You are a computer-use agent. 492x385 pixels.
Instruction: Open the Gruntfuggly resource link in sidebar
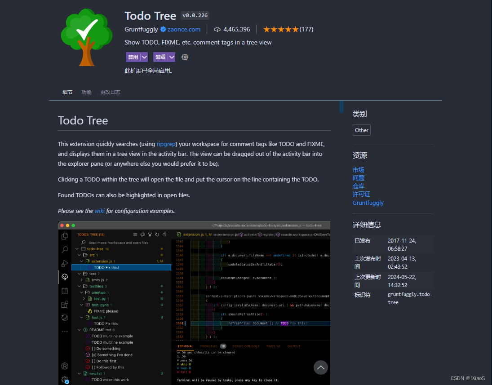(x=368, y=203)
